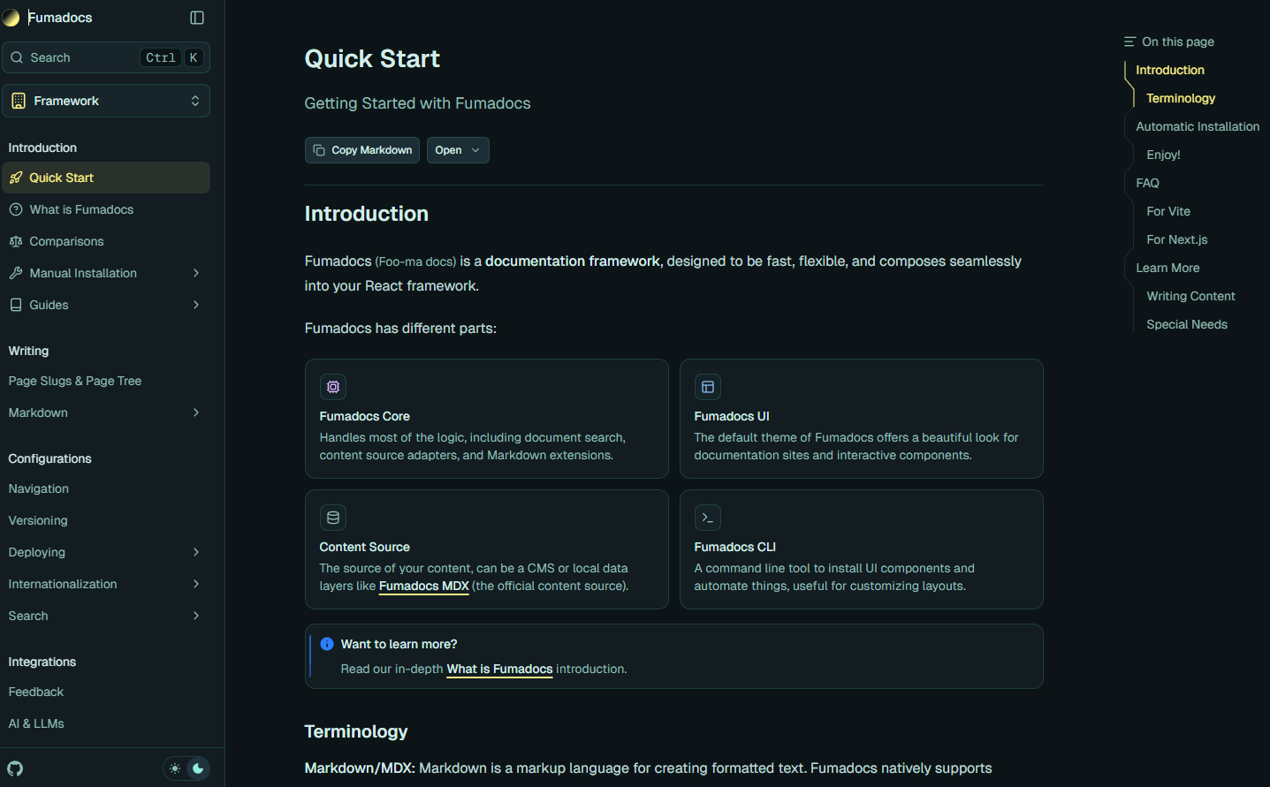
Task: Jump to Automatic Installation in page outline
Action: click(1198, 126)
